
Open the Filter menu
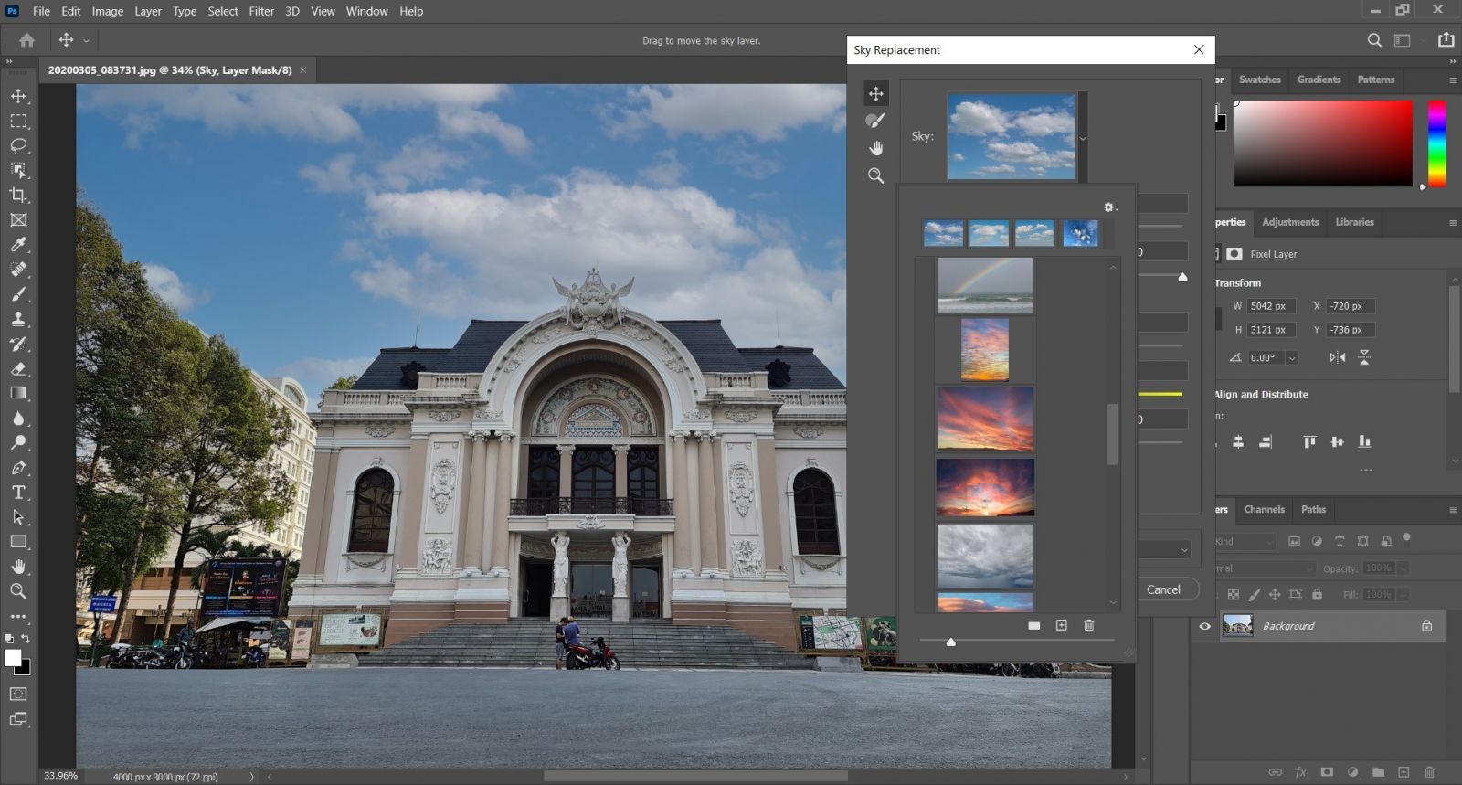[261, 11]
